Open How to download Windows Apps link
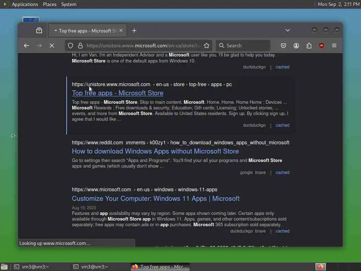The height and width of the screenshot is (271, 361). pos(155,151)
